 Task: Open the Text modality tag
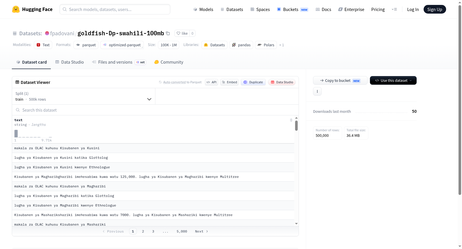43,45
